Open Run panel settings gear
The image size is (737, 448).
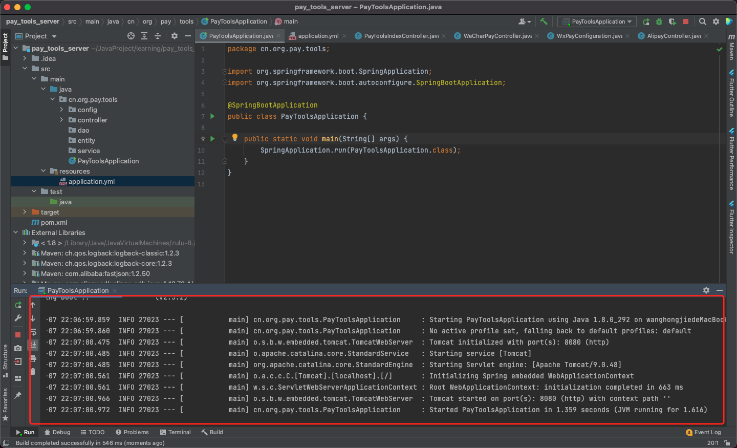706,290
